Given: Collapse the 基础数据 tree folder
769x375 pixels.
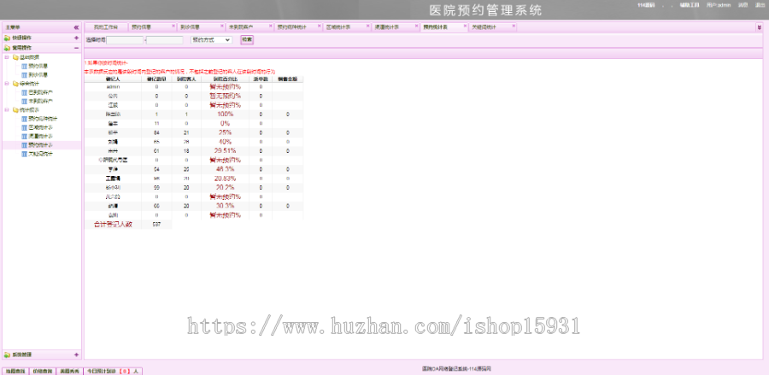Looking at the screenshot, I should pos(7,57).
